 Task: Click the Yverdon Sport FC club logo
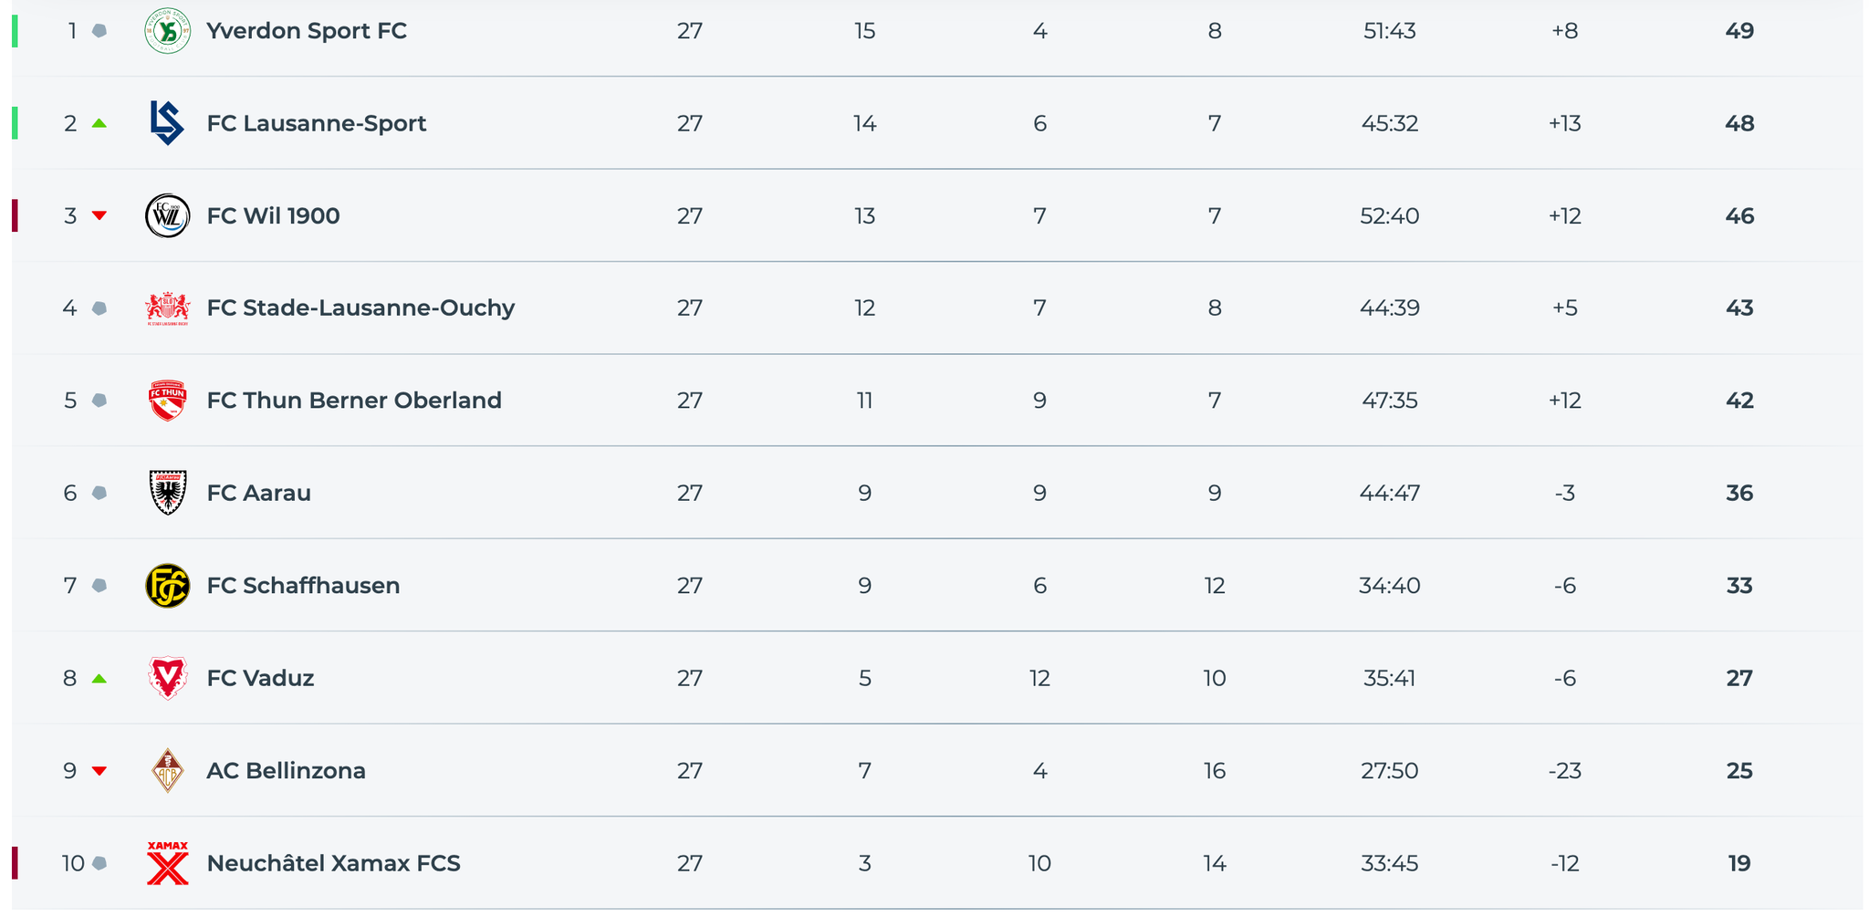coord(168,31)
